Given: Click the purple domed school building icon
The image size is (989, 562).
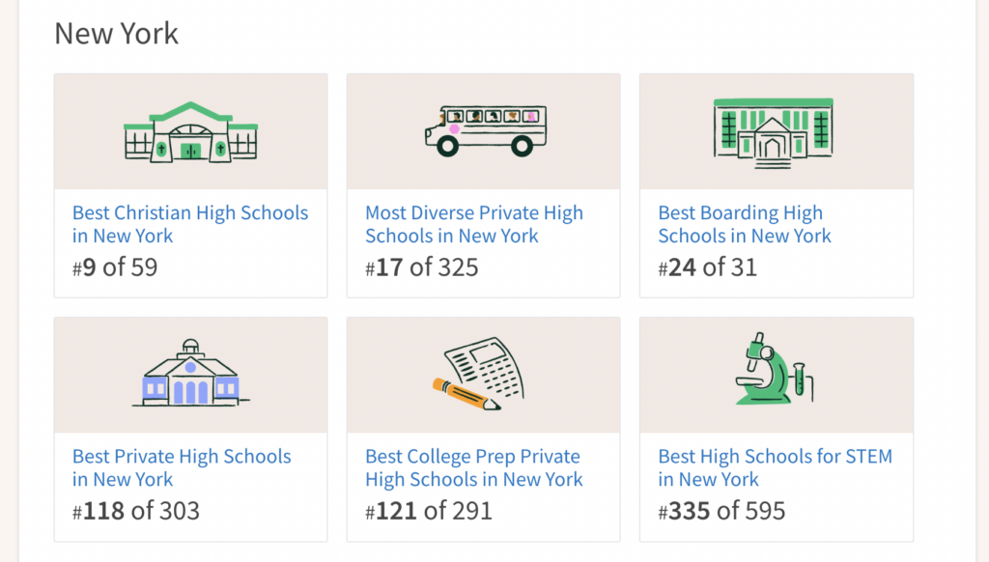Looking at the screenshot, I should pos(190,373).
